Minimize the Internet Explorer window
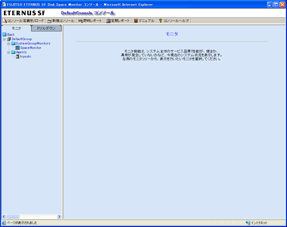 coord(270,4)
